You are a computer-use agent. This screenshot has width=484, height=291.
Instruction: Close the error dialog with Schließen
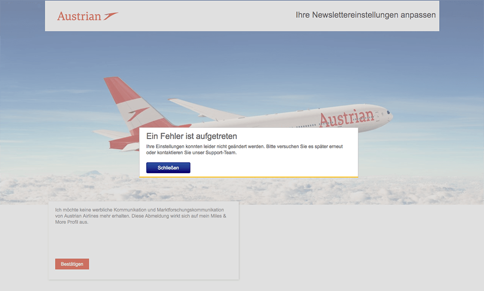[168, 168]
